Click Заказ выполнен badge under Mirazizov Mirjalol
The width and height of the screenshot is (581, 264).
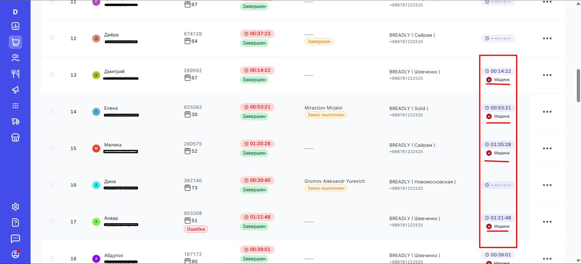click(x=326, y=115)
